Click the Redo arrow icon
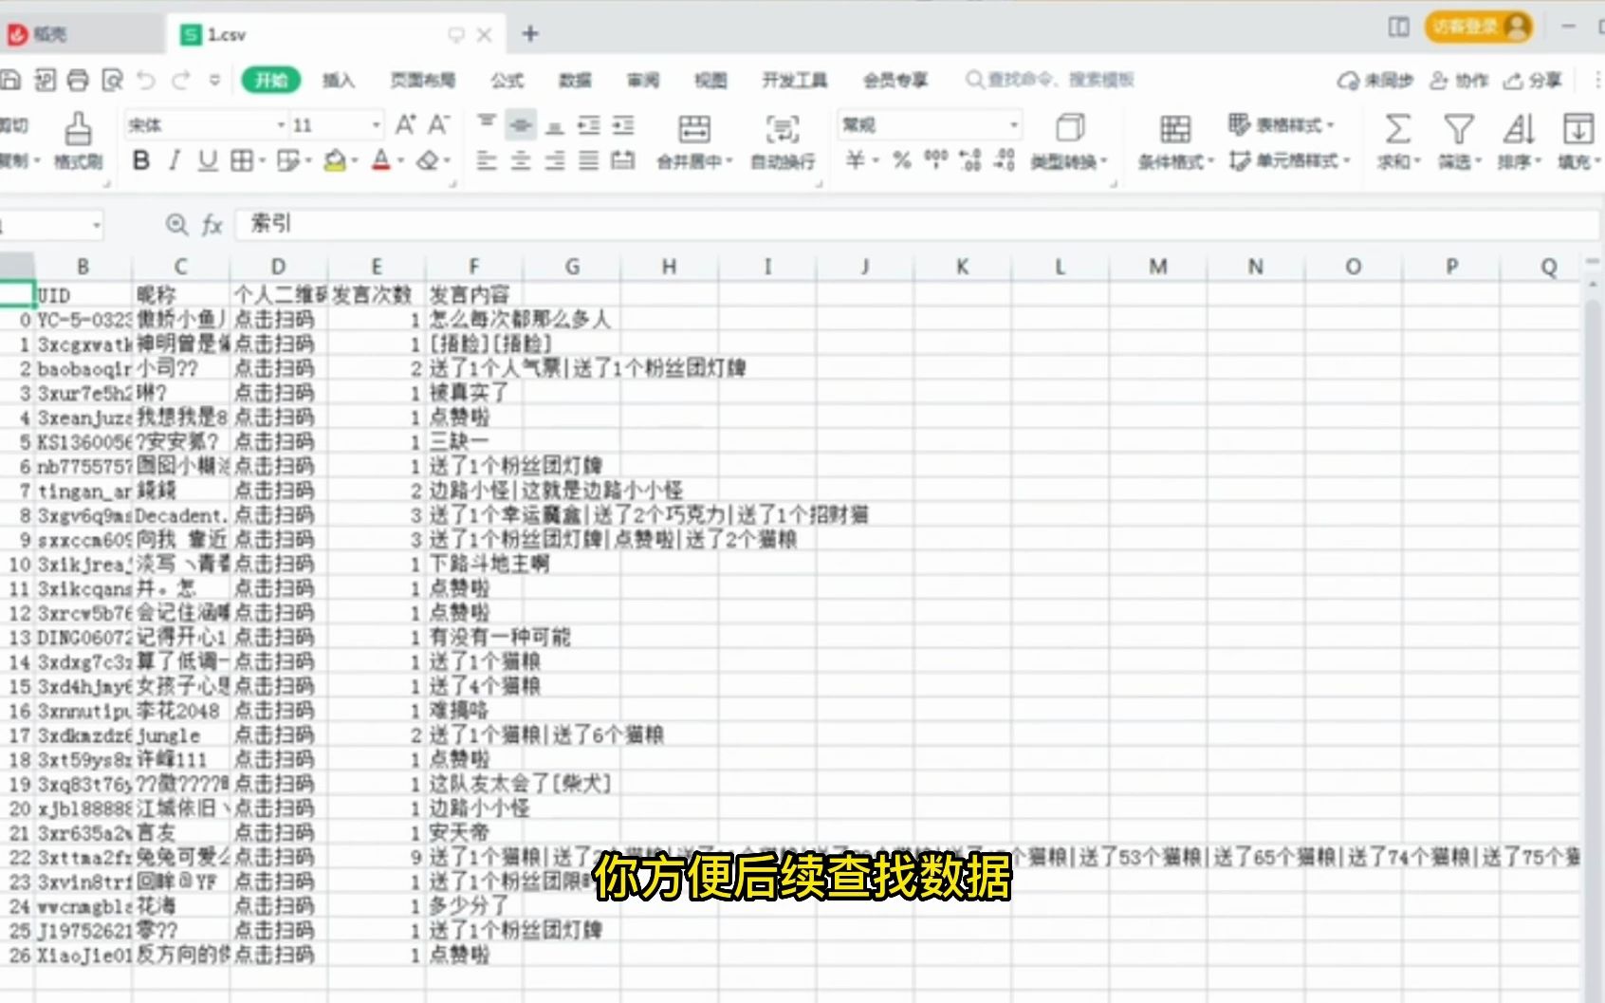 (x=181, y=81)
